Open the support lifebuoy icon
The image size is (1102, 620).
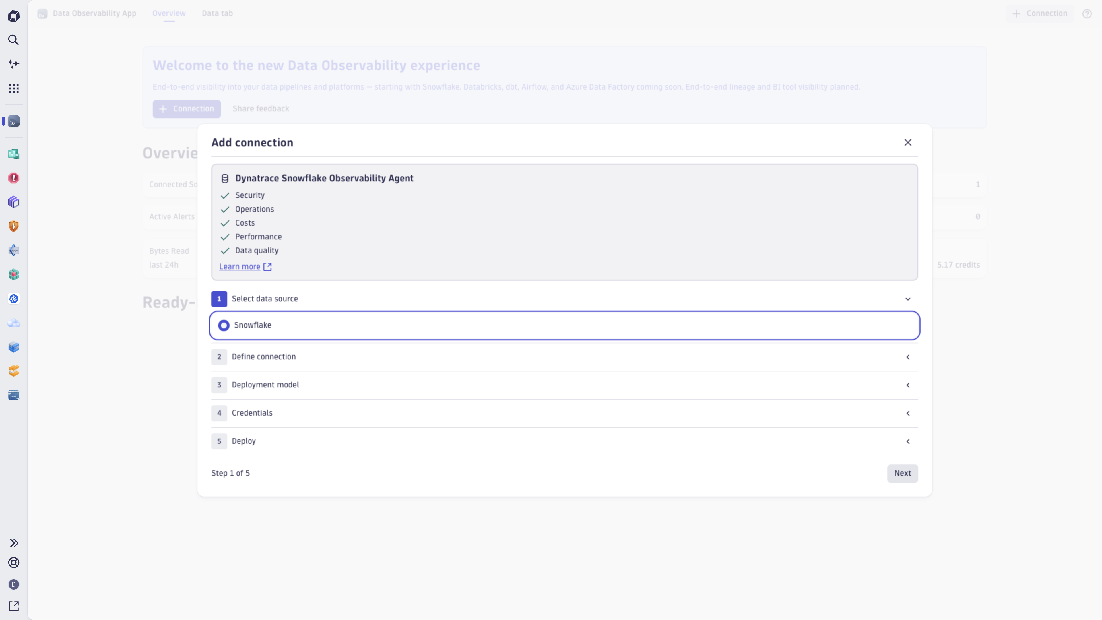pos(14,563)
